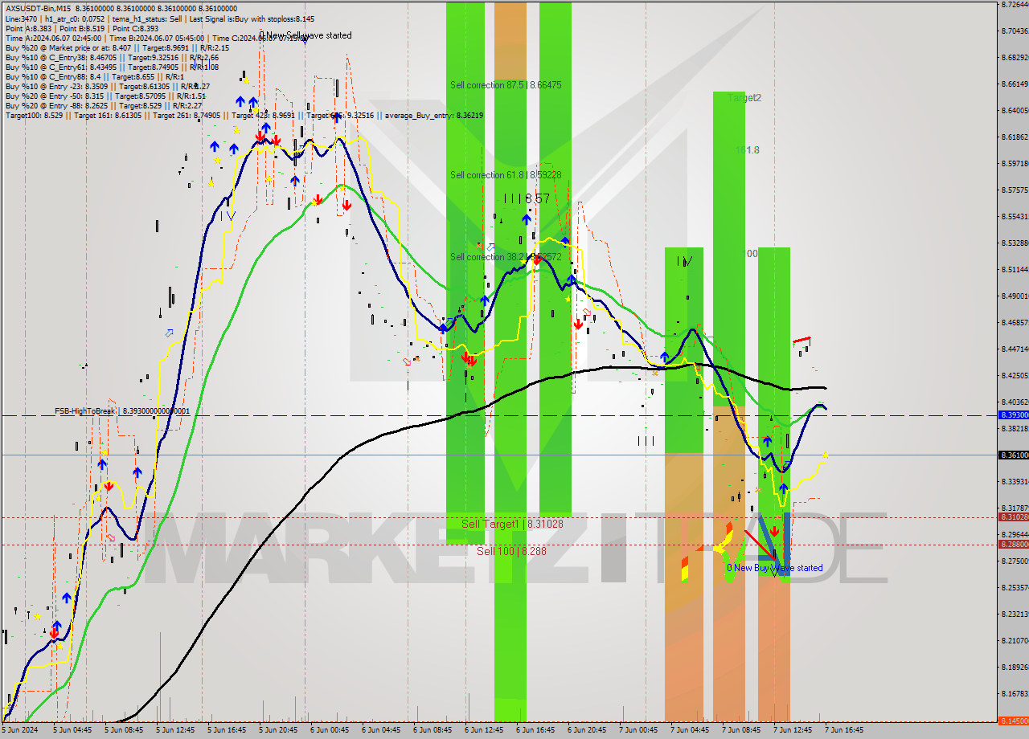Viewport: 1029px width, 739px height.
Task: Click the red down arrow above the Sell Target1 line
Action: pos(775,532)
